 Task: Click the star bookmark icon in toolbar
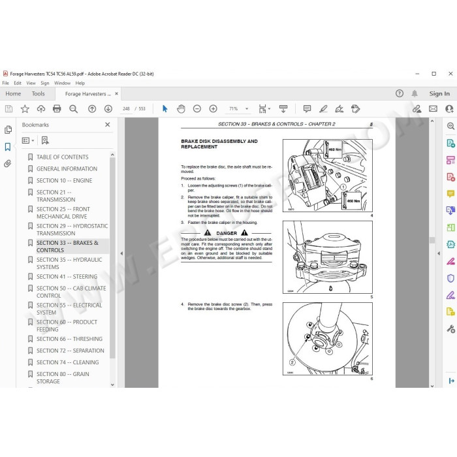click(25, 109)
